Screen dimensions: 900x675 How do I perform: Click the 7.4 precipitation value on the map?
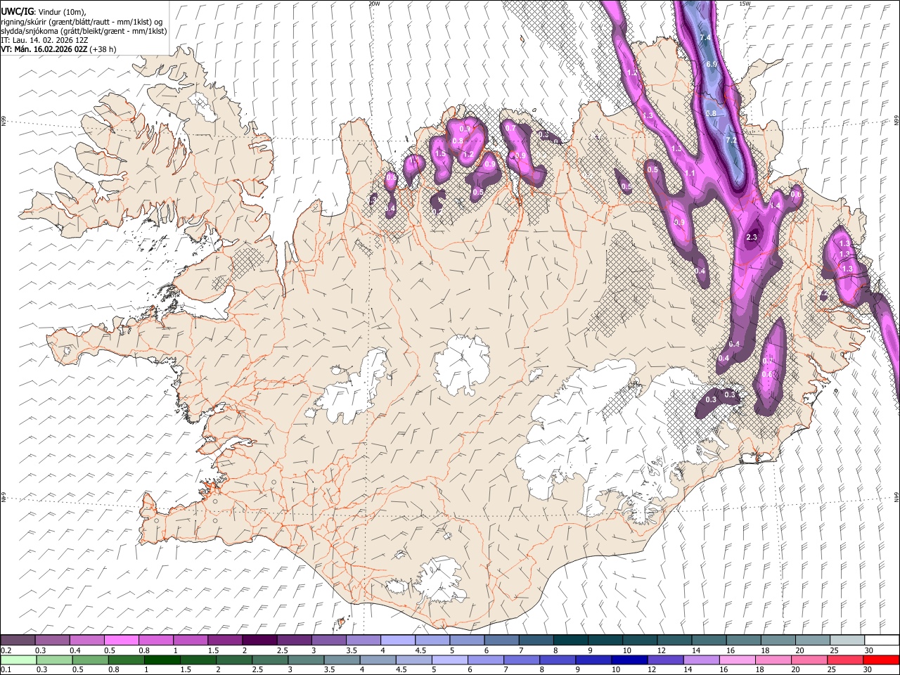(x=706, y=37)
